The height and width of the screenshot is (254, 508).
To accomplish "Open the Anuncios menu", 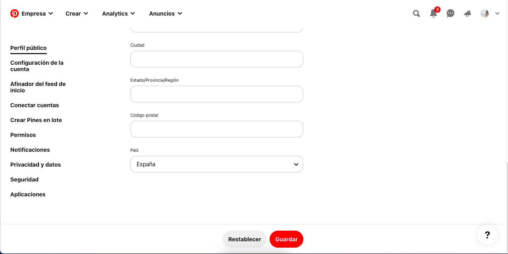I will 162,13.
